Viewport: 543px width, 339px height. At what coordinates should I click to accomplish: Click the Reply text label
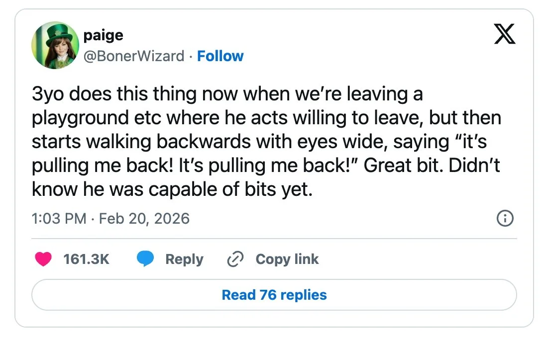(184, 259)
